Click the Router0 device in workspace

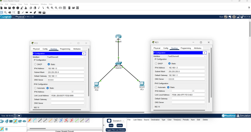pos(118,37)
